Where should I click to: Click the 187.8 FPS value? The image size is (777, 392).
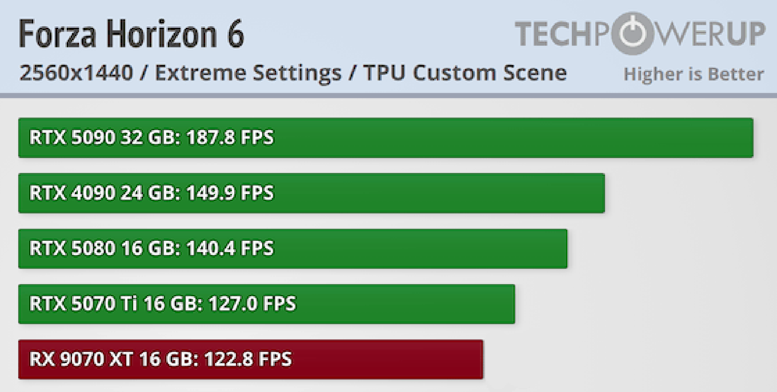230,137
